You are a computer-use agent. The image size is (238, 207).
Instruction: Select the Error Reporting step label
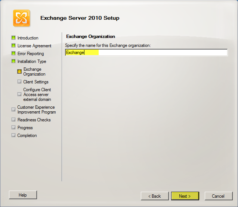31,54
